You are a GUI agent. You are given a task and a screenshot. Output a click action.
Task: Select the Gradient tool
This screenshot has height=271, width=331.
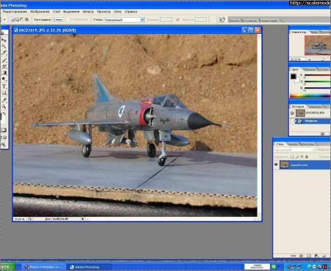point(5,73)
